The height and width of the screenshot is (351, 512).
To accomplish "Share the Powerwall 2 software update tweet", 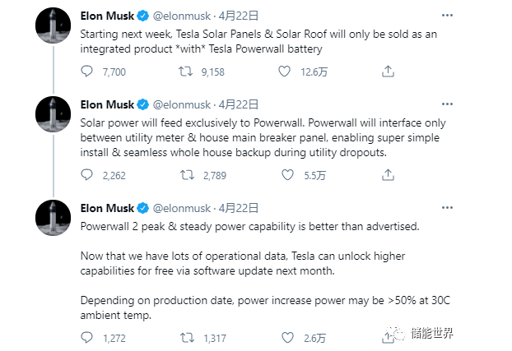I will pyautogui.click(x=388, y=337).
